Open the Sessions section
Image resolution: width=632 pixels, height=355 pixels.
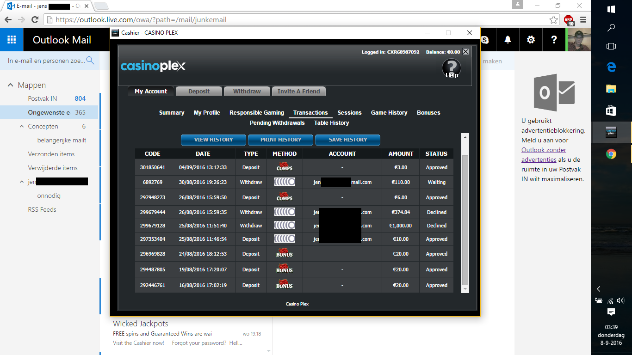coord(350,113)
